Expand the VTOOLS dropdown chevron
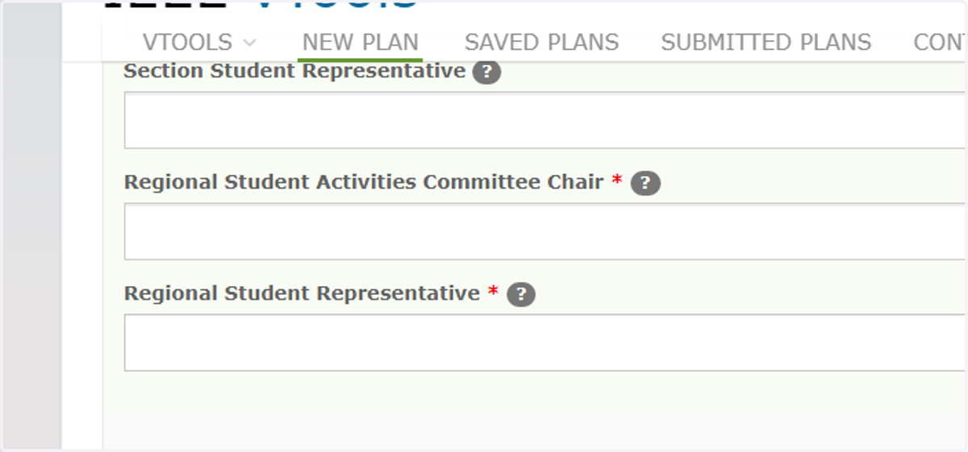This screenshot has height=452, width=968. coord(249,43)
